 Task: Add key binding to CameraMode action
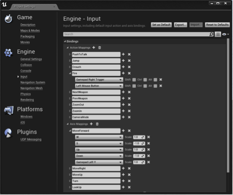click(x=123, y=117)
